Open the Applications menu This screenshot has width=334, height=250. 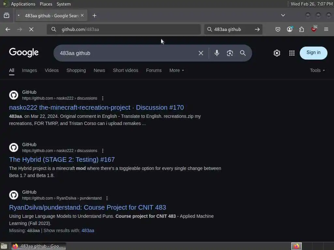23,4
